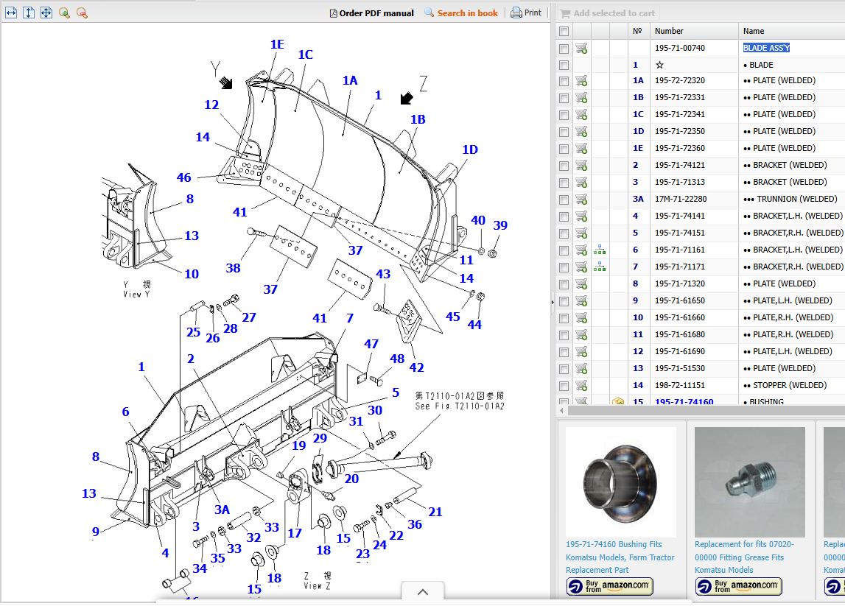Image resolution: width=845 pixels, height=606 pixels.
Task: Click the Name column header
Action: (x=791, y=31)
